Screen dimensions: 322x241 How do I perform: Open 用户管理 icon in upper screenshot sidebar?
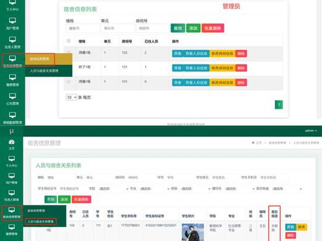(12, 20)
